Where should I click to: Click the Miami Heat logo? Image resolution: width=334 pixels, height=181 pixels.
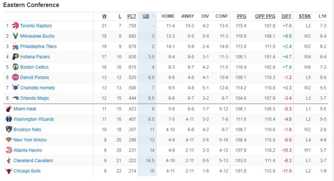[9, 109]
